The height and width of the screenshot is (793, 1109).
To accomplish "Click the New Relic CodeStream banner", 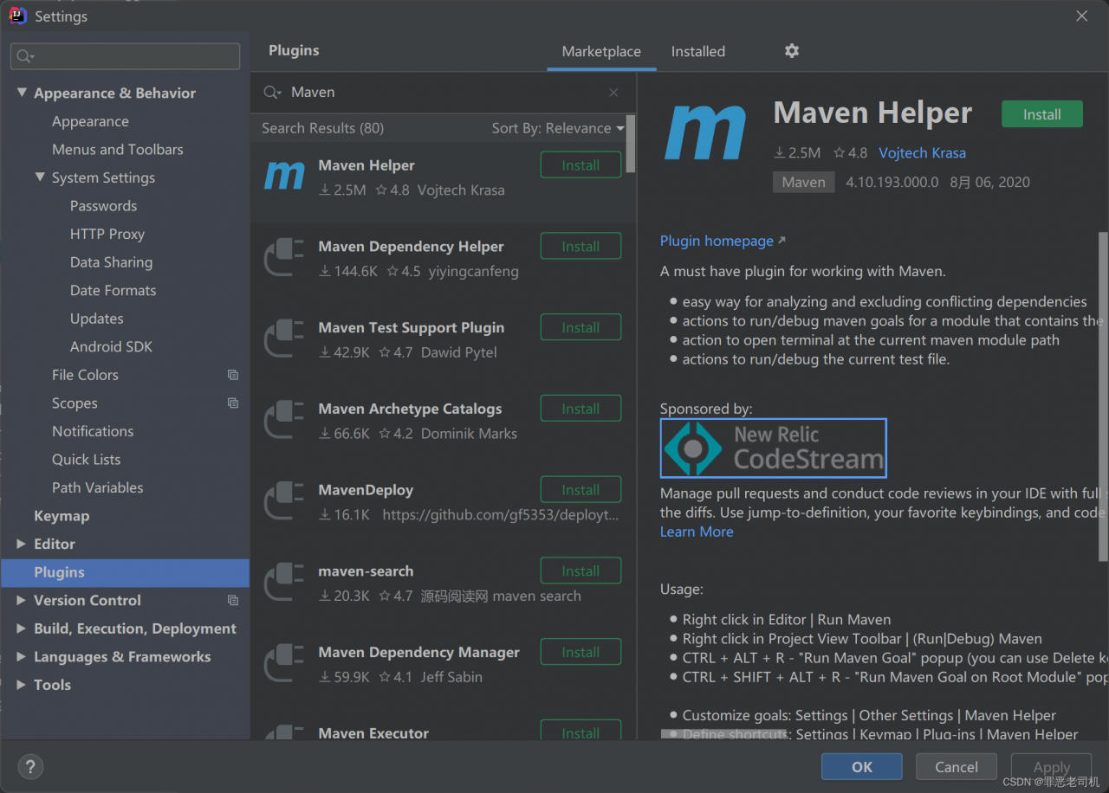I will 774,448.
